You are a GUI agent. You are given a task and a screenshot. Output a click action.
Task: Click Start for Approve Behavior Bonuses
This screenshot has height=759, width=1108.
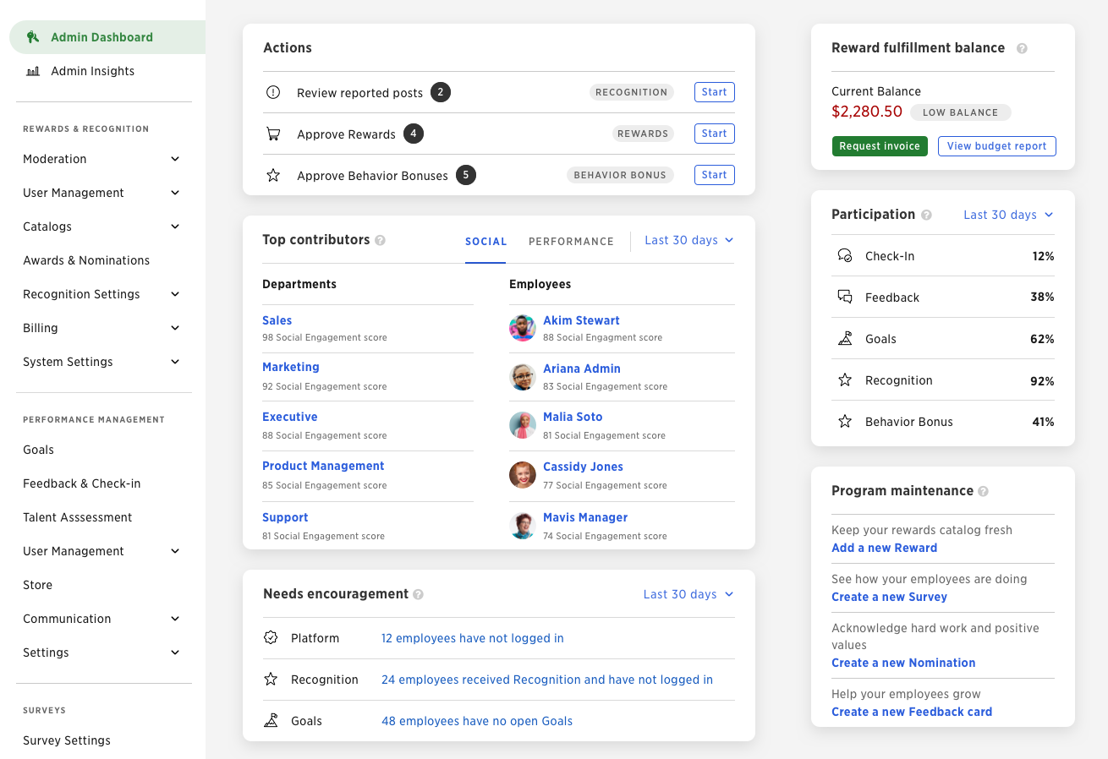point(715,175)
